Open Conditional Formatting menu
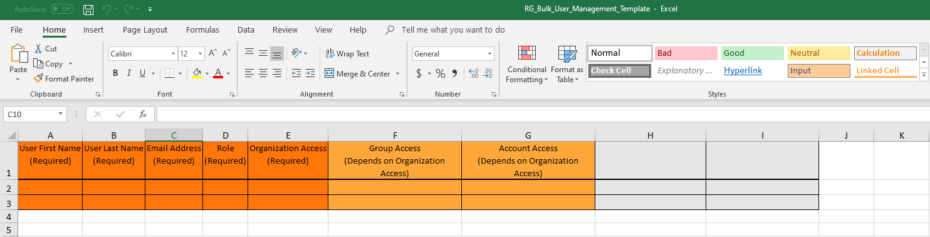930x237 pixels. pos(527,64)
